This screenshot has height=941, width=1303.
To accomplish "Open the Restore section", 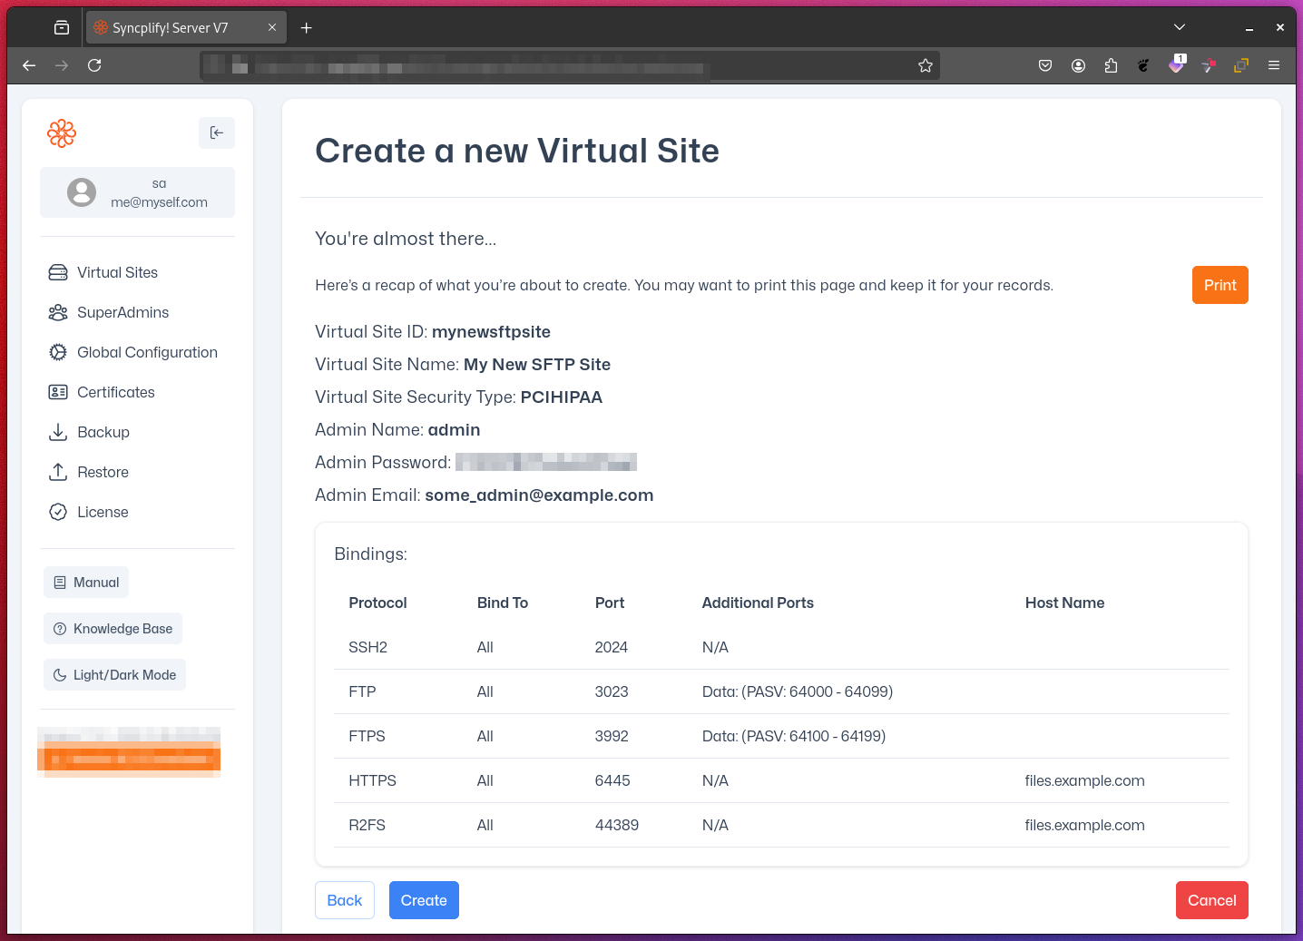I will (103, 472).
